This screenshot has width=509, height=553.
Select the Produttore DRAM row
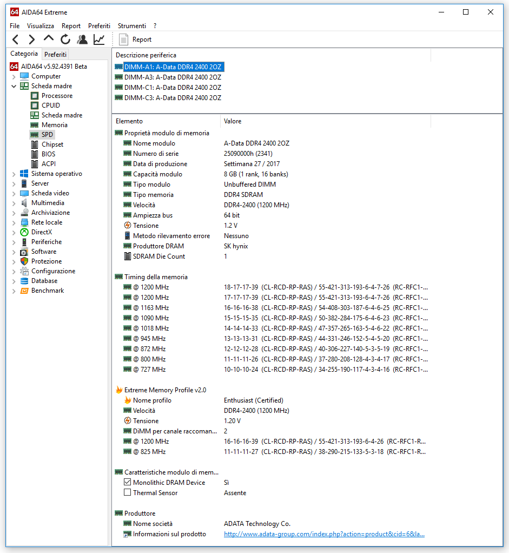(272, 246)
